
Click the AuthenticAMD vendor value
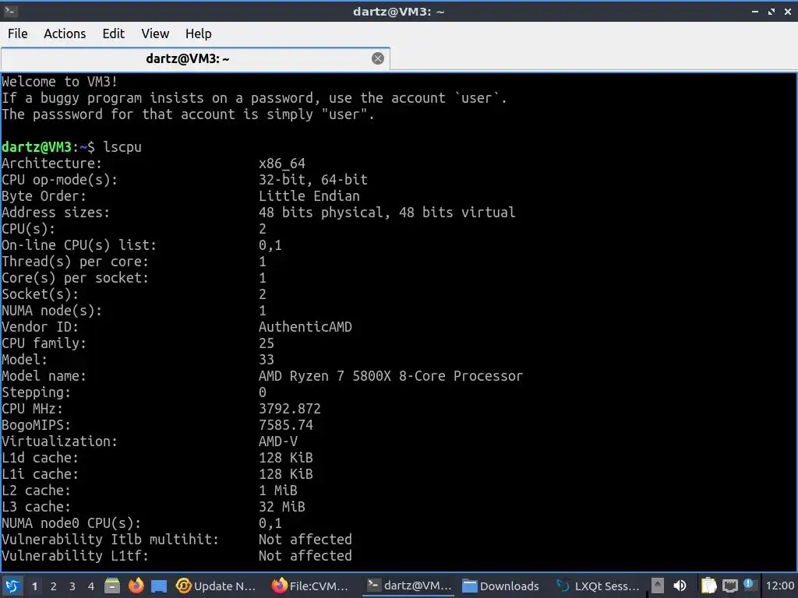305,327
